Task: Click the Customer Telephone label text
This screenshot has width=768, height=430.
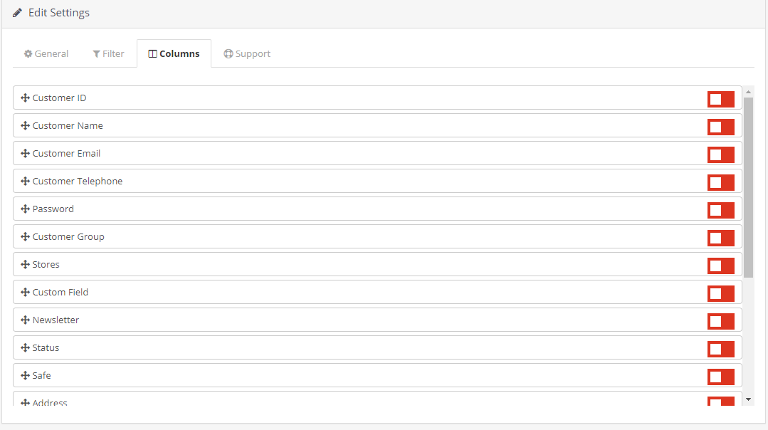Action: point(78,182)
